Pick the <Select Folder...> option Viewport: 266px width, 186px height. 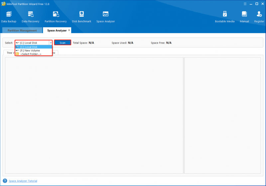click(x=34, y=54)
